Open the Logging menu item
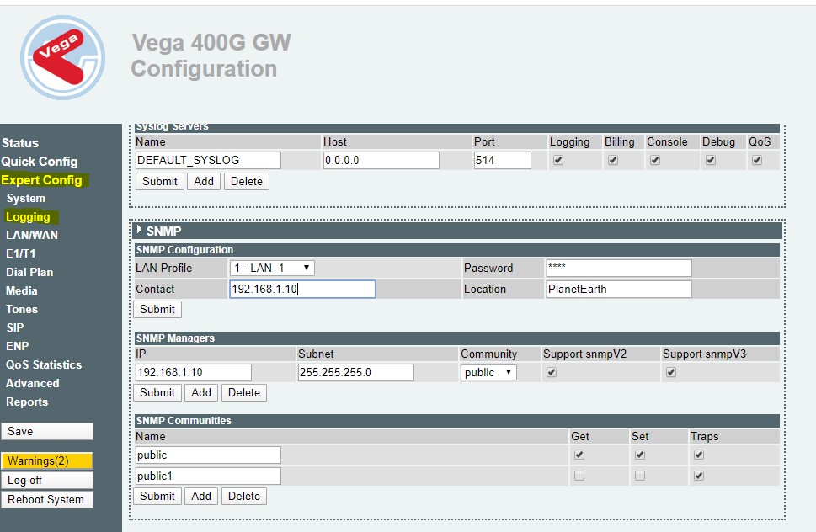The height and width of the screenshot is (532, 816). (x=28, y=217)
